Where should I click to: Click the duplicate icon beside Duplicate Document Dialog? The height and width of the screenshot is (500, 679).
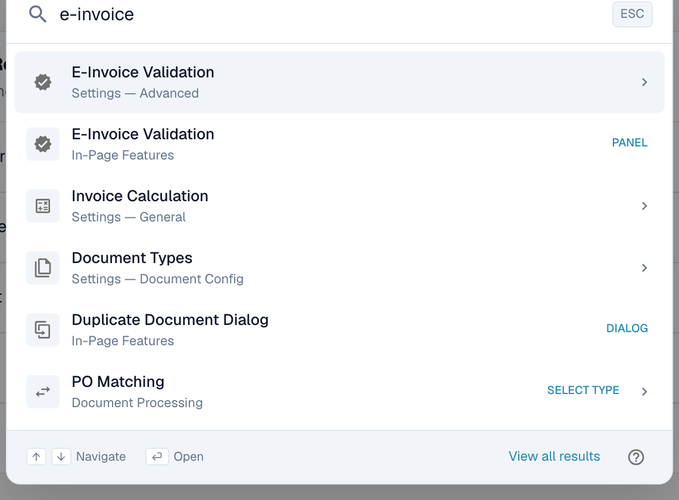(43, 330)
